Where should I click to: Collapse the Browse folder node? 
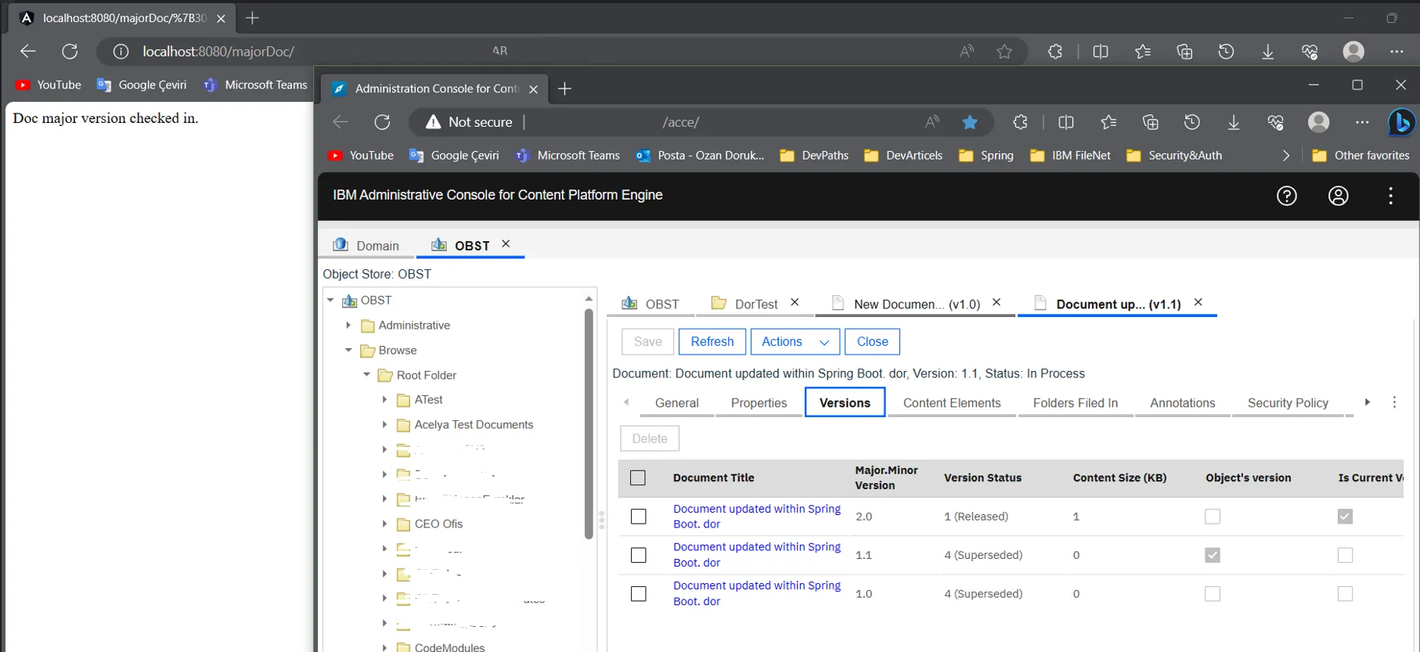click(348, 351)
